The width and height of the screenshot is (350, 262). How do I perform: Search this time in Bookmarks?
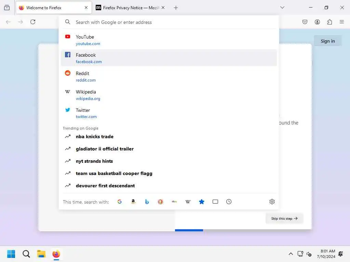(x=202, y=202)
